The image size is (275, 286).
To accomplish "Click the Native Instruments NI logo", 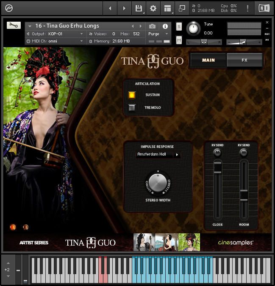I will [264, 8].
